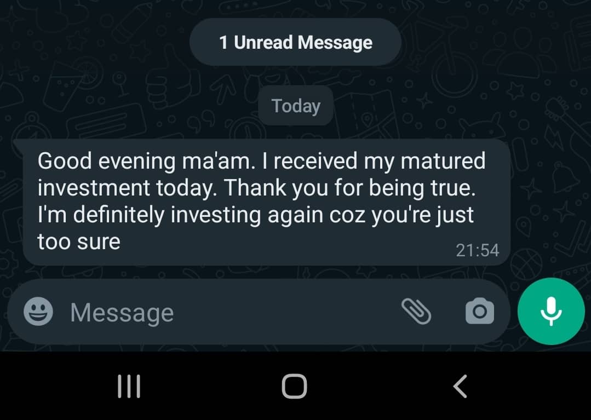Go back with the Android back arrow
The image size is (591, 420).
pos(460,386)
